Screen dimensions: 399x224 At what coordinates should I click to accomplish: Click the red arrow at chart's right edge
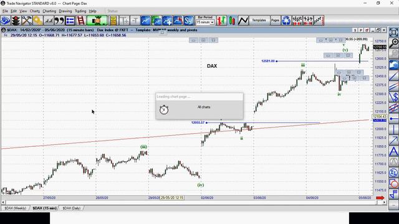click(x=380, y=198)
